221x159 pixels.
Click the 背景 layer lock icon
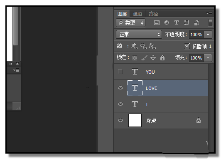[199, 120]
